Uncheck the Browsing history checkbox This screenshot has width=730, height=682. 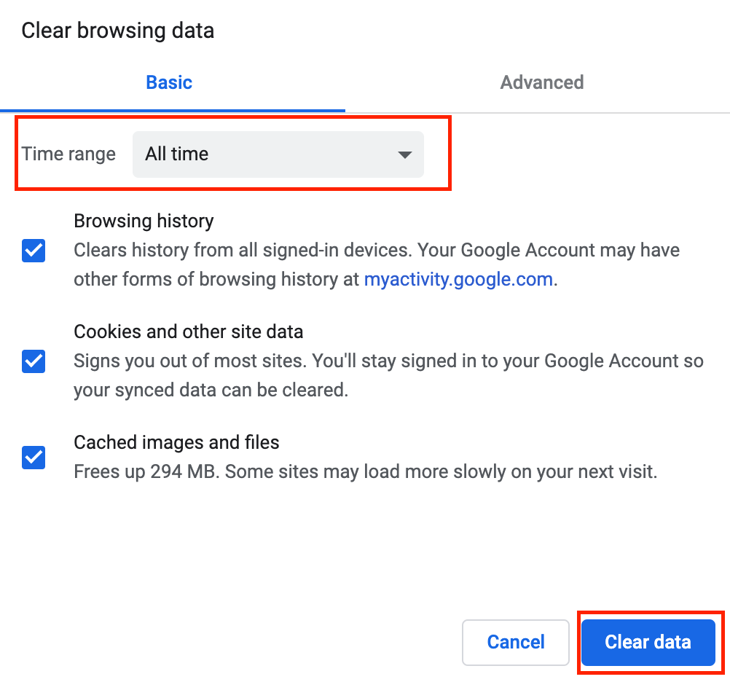coord(34,251)
